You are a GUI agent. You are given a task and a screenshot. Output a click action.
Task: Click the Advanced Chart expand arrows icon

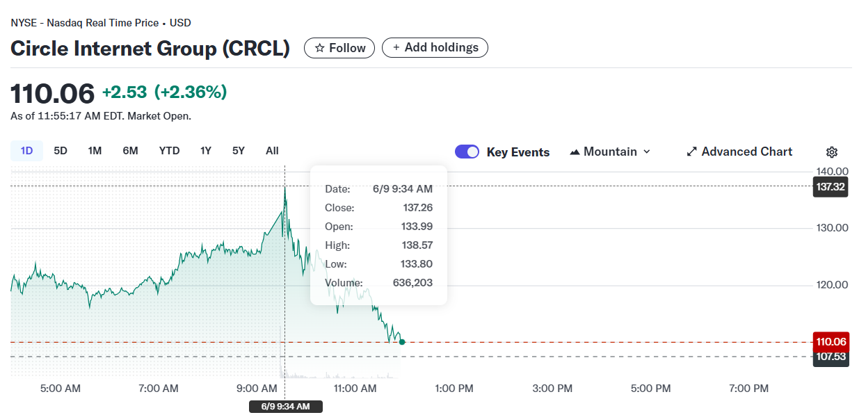(x=691, y=152)
